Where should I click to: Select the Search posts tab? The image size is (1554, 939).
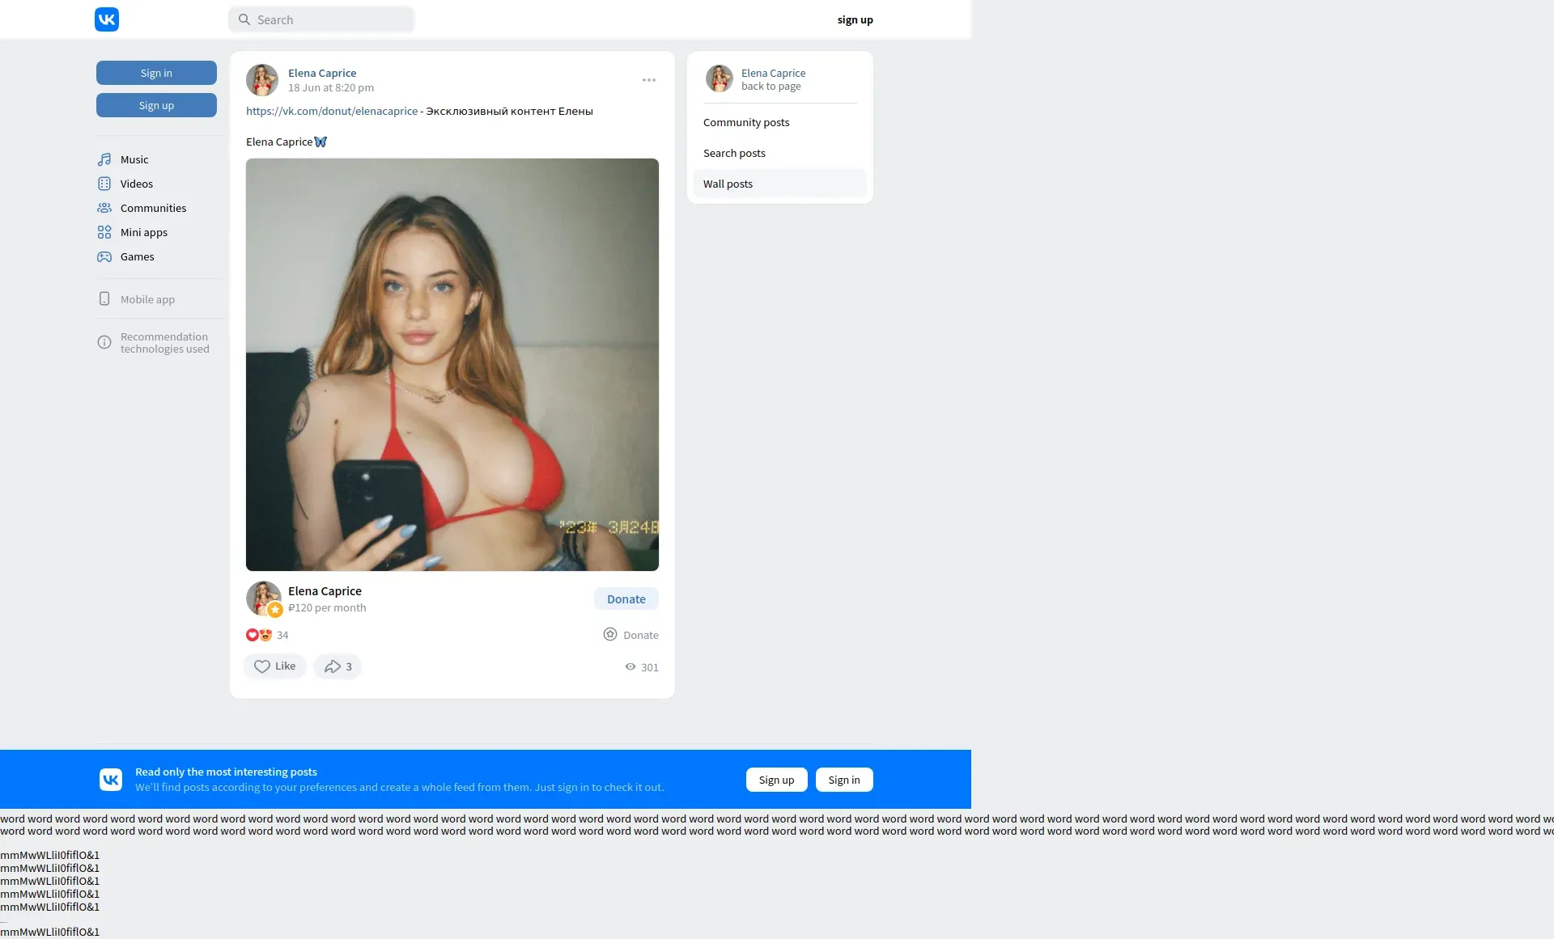click(x=734, y=153)
